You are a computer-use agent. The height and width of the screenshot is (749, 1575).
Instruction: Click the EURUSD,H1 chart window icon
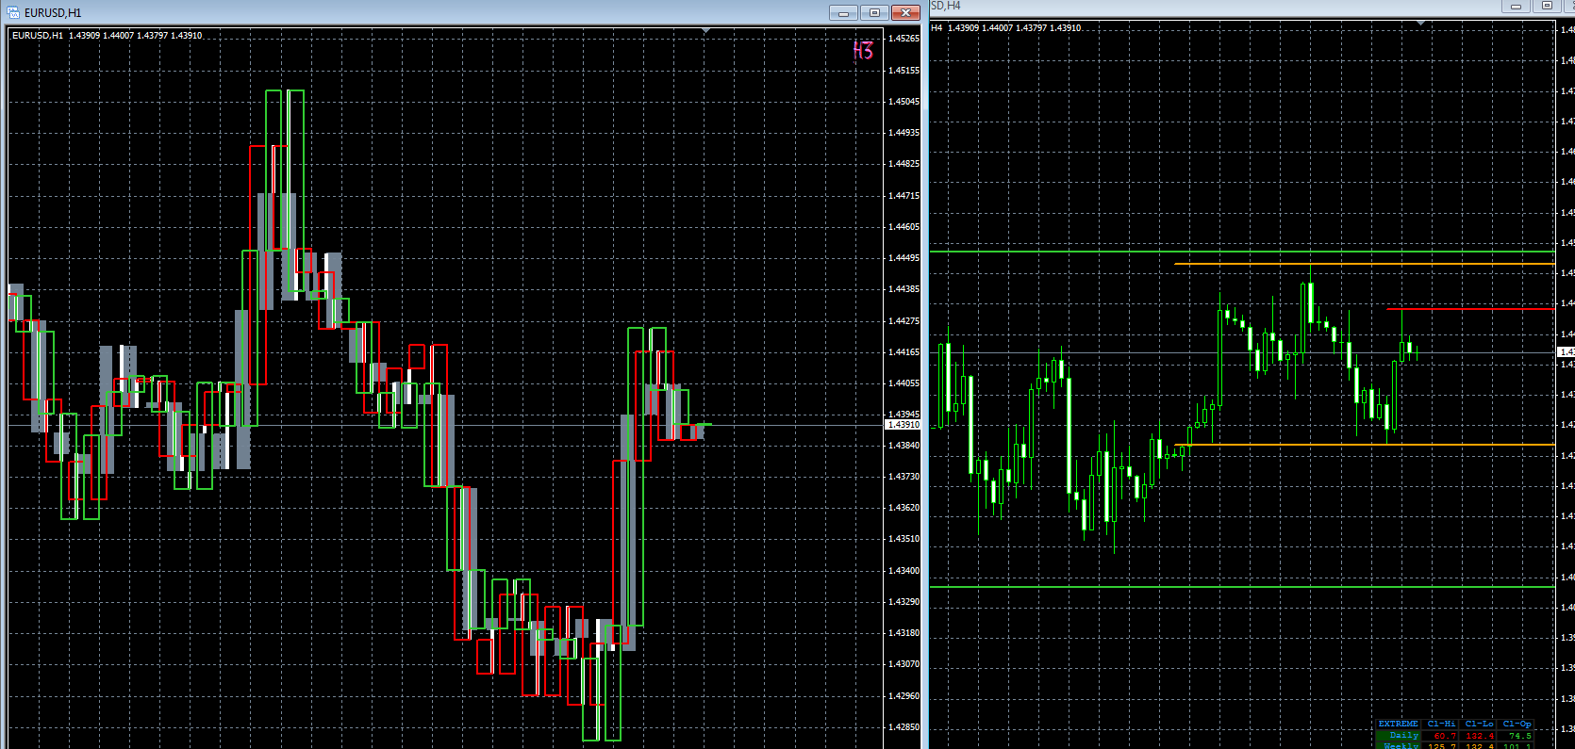coord(13,12)
